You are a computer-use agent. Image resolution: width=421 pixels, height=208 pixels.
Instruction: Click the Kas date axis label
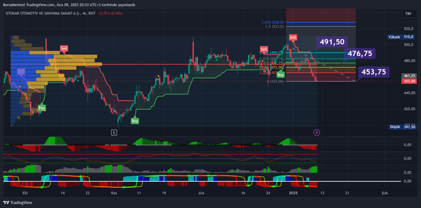click(x=114, y=193)
